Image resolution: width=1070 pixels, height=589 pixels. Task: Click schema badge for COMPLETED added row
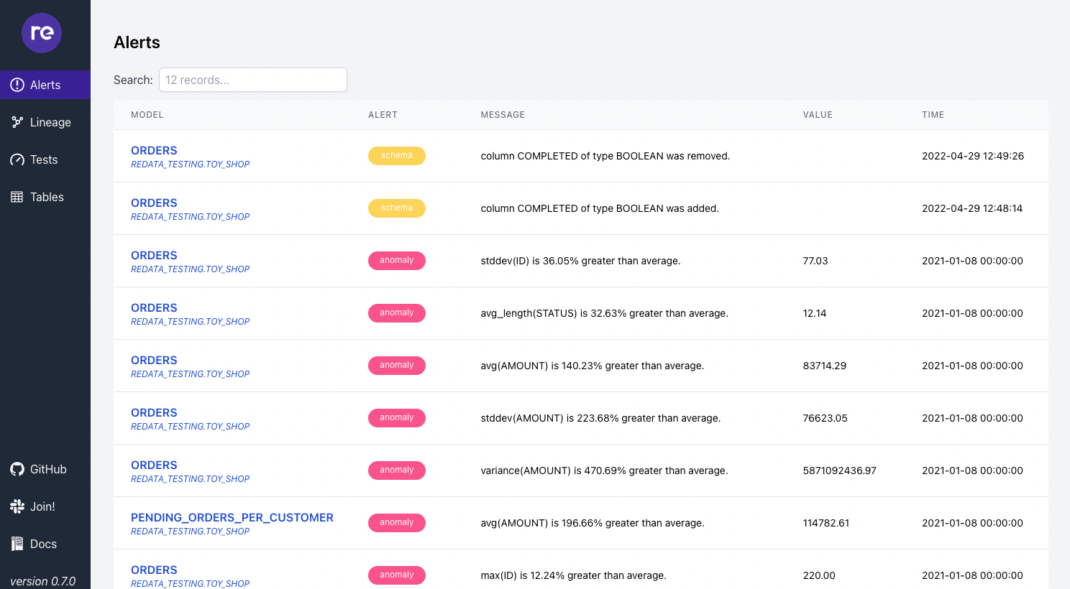pos(397,208)
